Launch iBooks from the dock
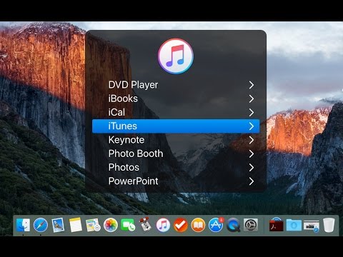Image resolution: width=343 pixels, height=257 pixels. pyautogui.click(x=198, y=225)
